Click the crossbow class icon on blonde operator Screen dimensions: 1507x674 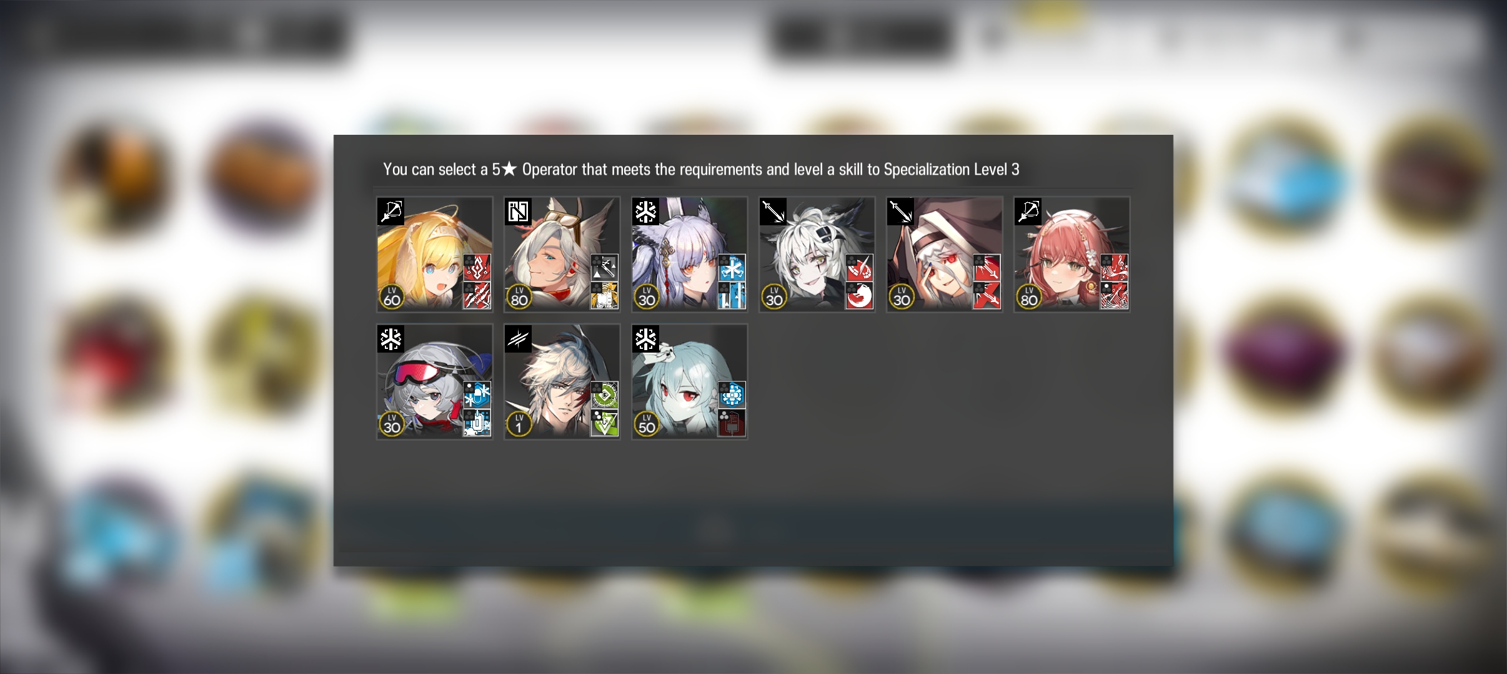390,212
